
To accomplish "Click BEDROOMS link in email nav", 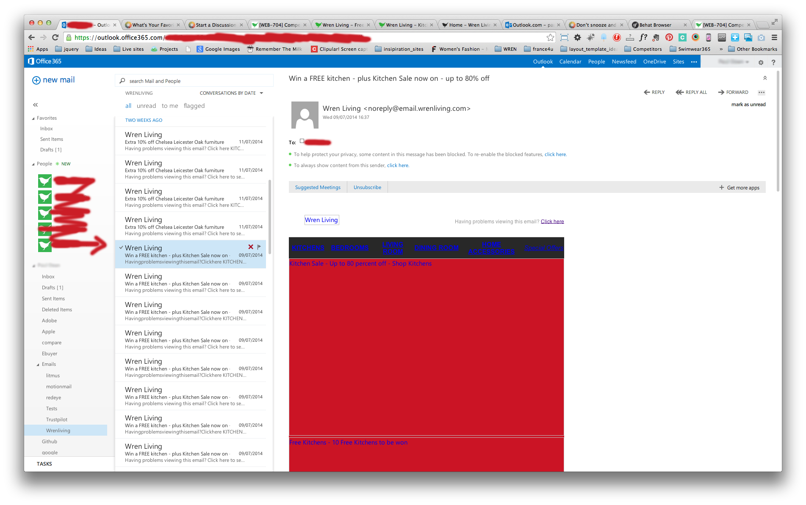I will point(350,248).
